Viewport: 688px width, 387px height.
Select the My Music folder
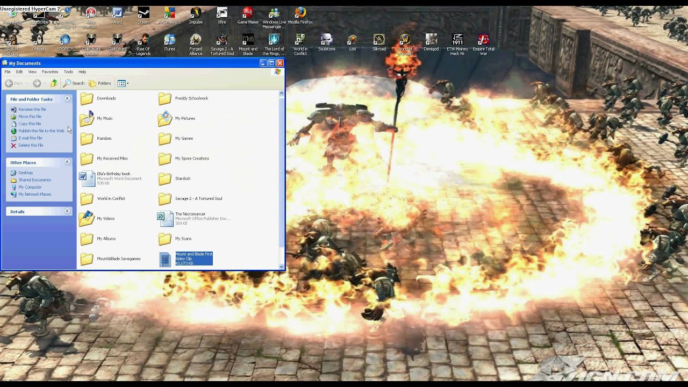pyautogui.click(x=97, y=118)
